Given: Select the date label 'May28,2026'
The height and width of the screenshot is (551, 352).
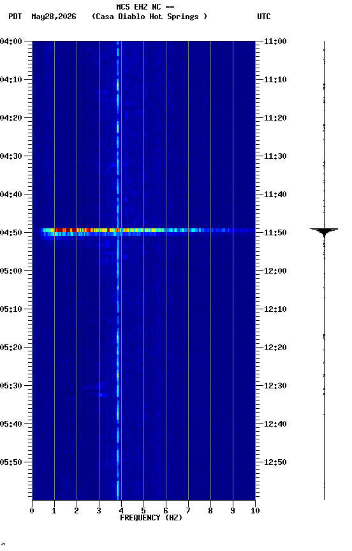Looking at the screenshot, I should point(54,17).
